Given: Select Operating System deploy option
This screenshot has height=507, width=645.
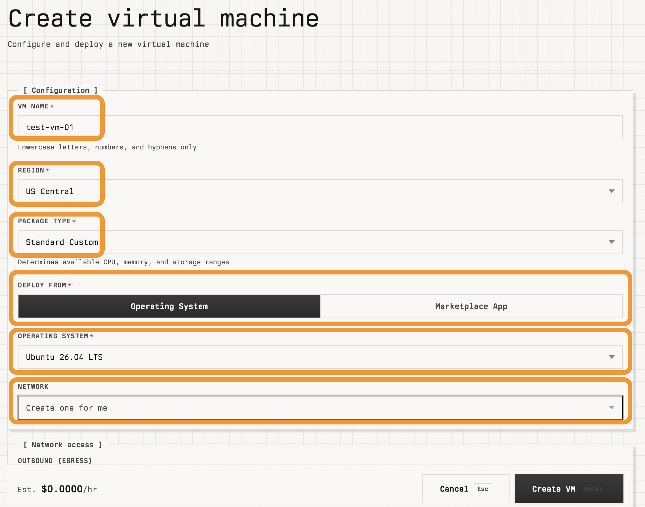Looking at the screenshot, I should (169, 306).
